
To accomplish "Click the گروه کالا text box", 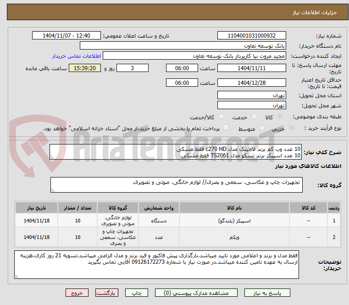I will click(x=177, y=185).
